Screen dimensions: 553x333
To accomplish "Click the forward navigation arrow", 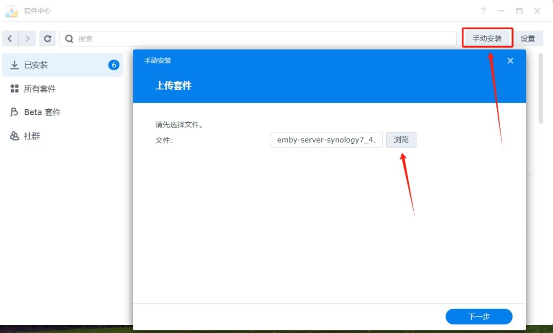I will [x=27, y=38].
